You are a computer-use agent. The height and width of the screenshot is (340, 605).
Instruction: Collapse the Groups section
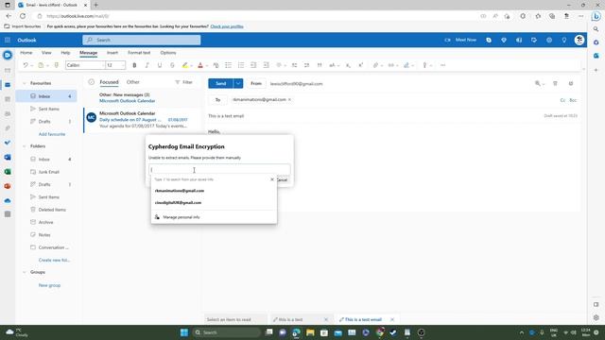point(25,272)
